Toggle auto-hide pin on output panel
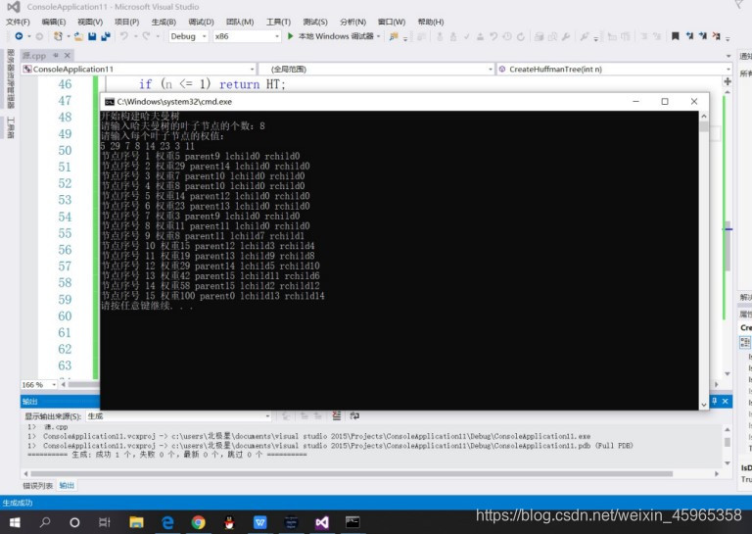This screenshot has width=752, height=534. click(x=714, y=401)
